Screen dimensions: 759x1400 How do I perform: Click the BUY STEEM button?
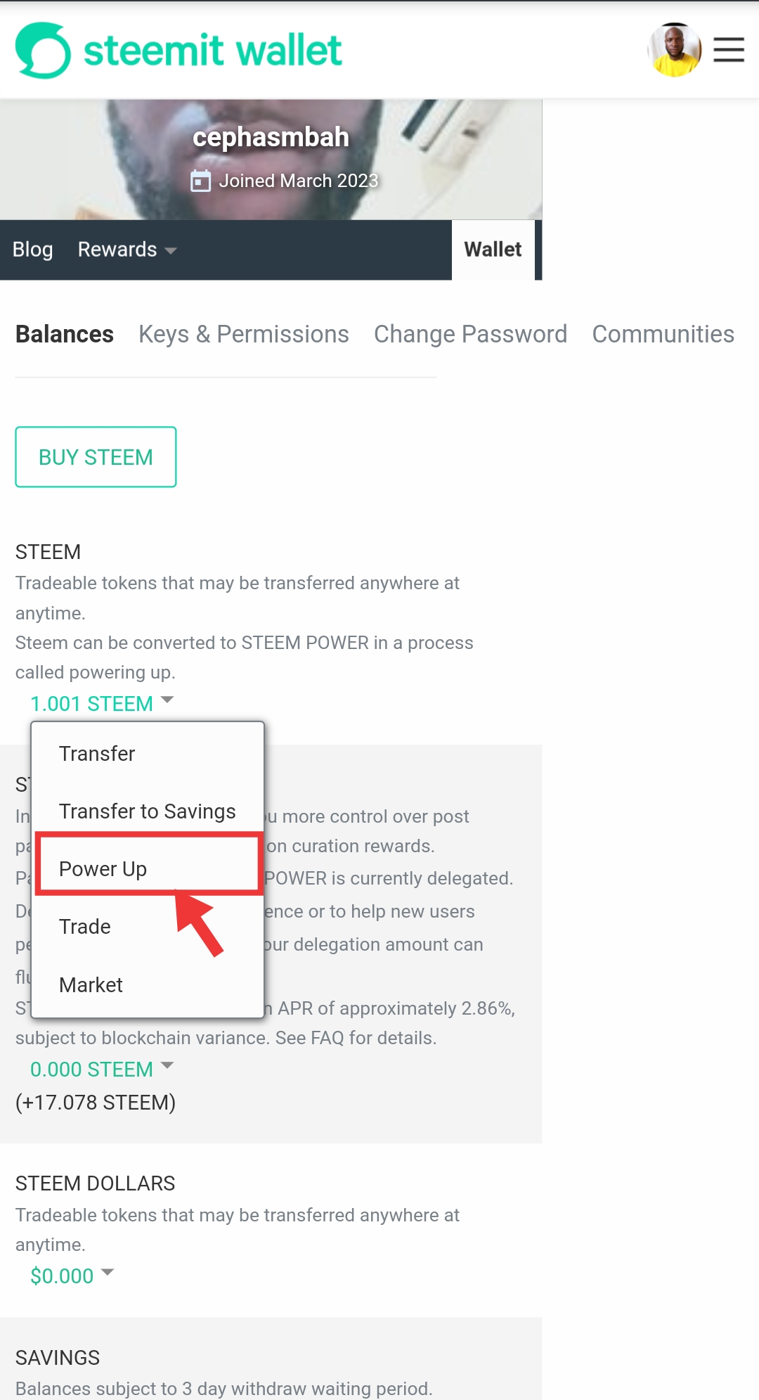tap(96, 457)
